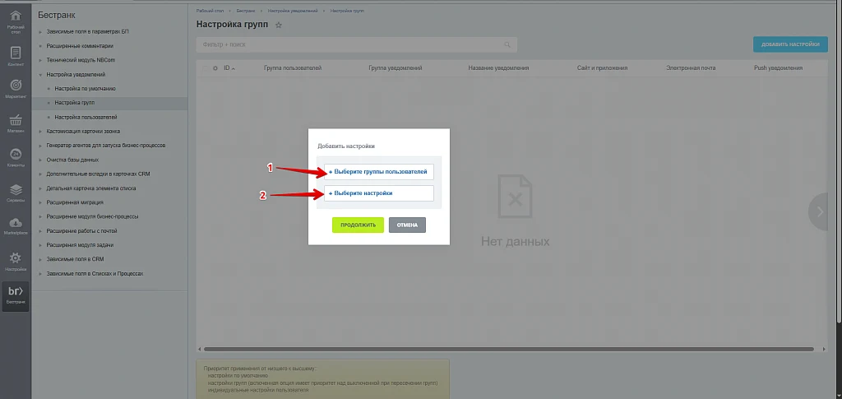The image size is (842, 399).
Task: Open the Маркетинг sidebar section
Action: (16, 89)
